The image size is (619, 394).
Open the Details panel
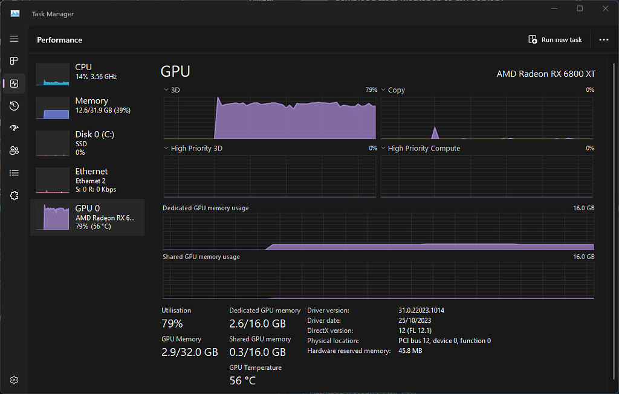pyautogui.click(x=14, y=173)
